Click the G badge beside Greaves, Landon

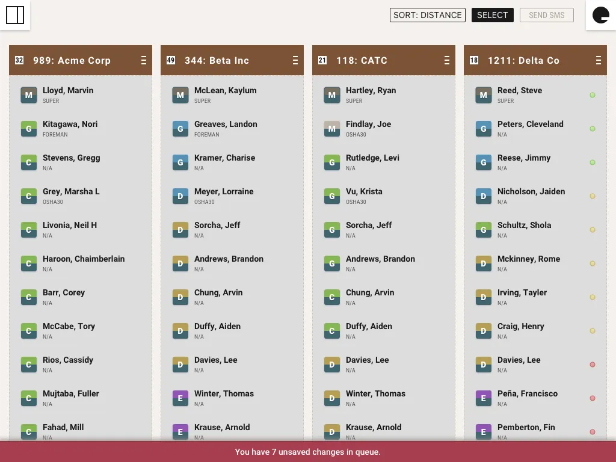(x=180, y=129)
